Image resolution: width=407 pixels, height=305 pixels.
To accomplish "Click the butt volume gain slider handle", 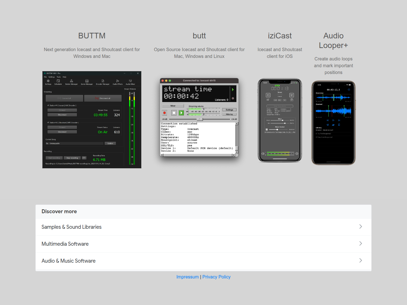I will click(200, 119).
